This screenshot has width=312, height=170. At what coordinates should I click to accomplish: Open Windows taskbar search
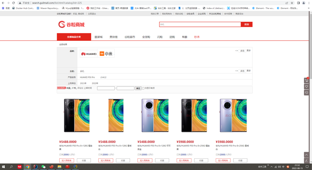[11, 167]
